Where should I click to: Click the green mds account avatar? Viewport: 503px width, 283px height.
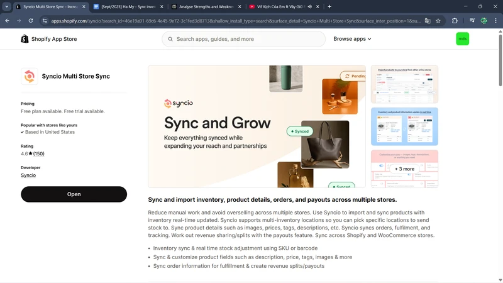[x=463, y=39]
